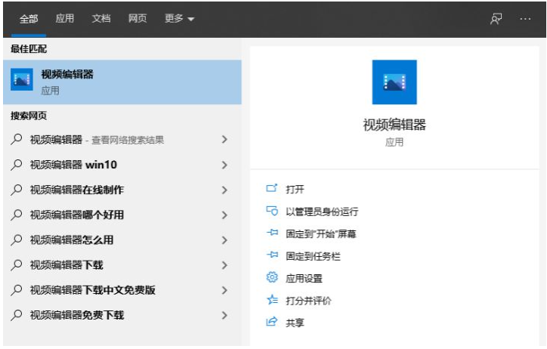547x349 pixels.
Task: Click 共享 to share the app
Action: (295, 323)
